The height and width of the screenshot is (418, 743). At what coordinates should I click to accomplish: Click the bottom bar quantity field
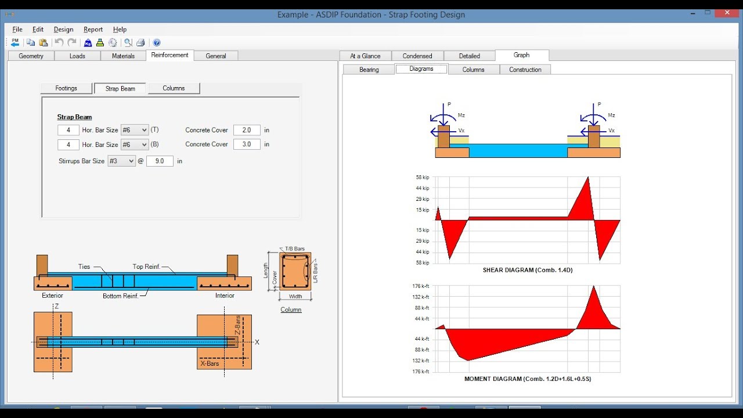(x=68, y=145)
